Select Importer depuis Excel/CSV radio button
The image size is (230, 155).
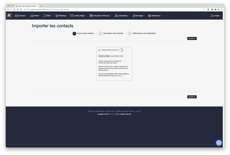tap(99, 50)
